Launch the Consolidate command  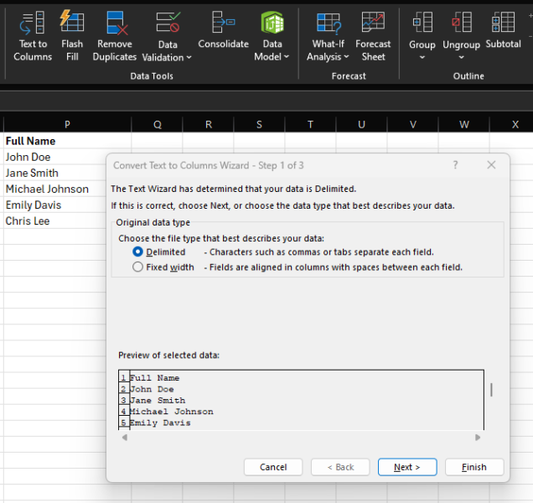[223, 31]
